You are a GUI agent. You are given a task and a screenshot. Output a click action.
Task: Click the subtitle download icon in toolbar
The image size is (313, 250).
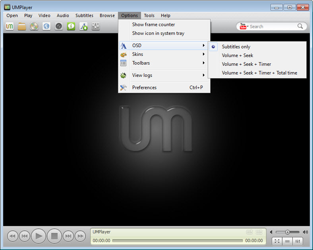83,27
